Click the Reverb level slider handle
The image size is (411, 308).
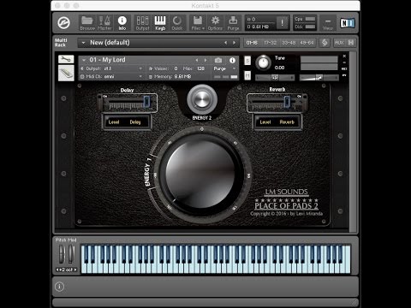[x=287, y=102]
